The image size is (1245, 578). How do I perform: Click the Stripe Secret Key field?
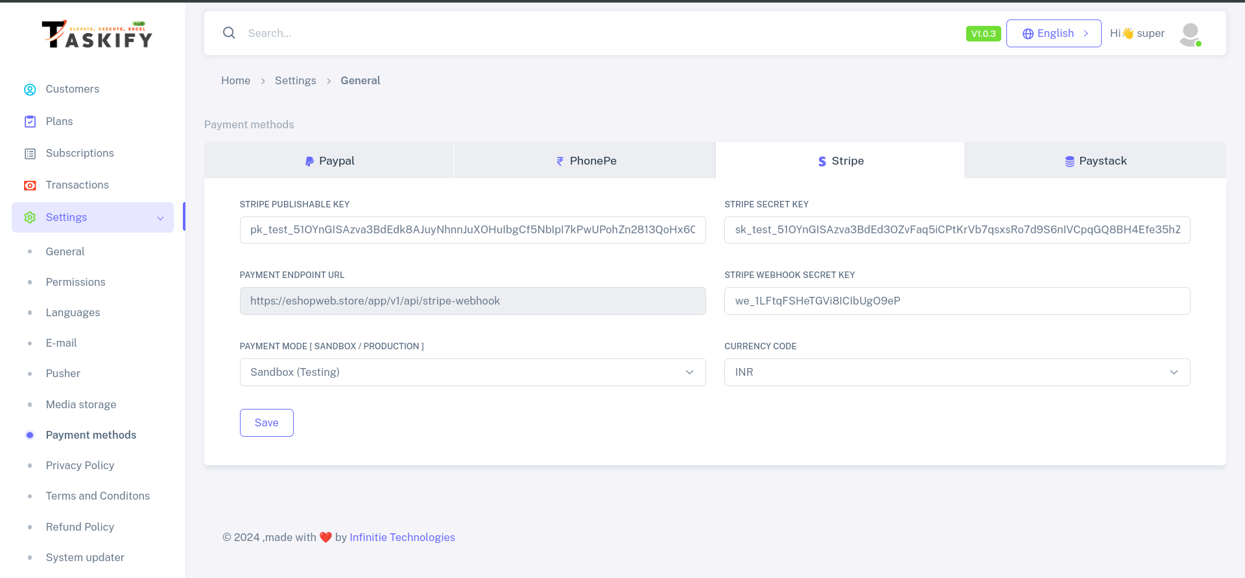(x=956, y=230)
